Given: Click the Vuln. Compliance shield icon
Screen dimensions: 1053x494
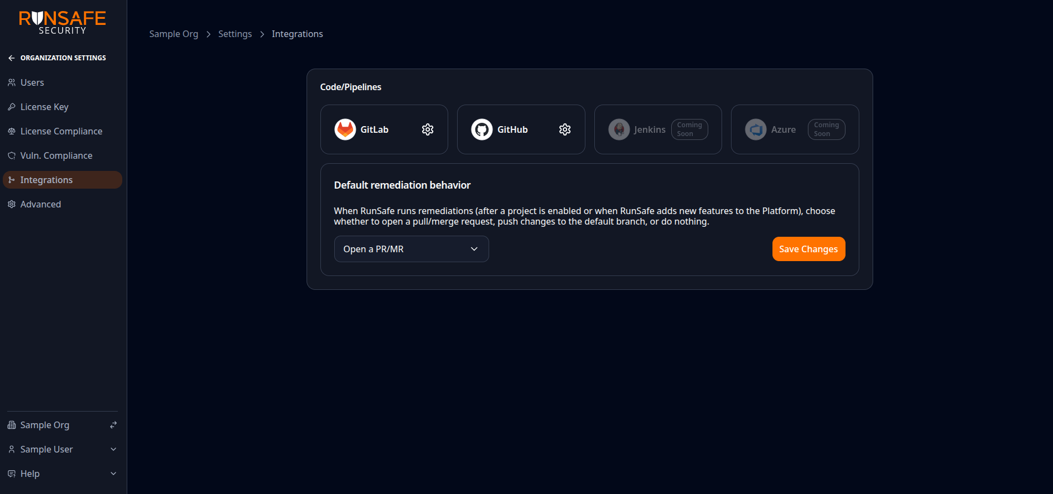Looking at the screenshot, I should pos(12,155).
